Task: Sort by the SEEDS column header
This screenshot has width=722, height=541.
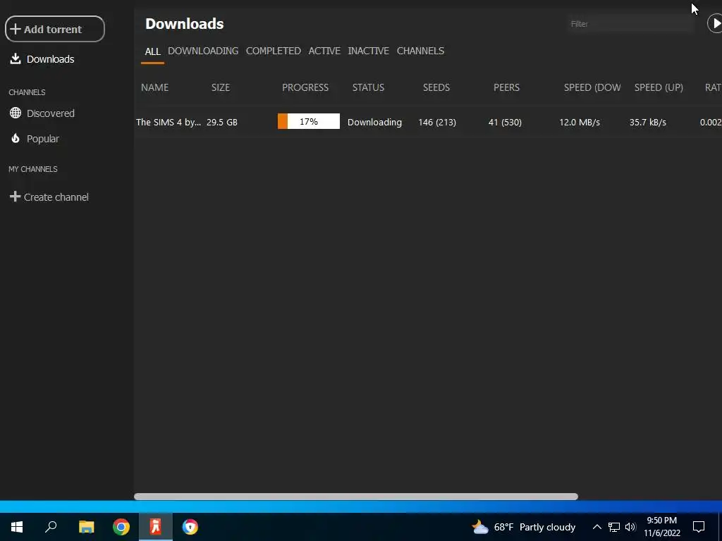Action: pos(436,87)
